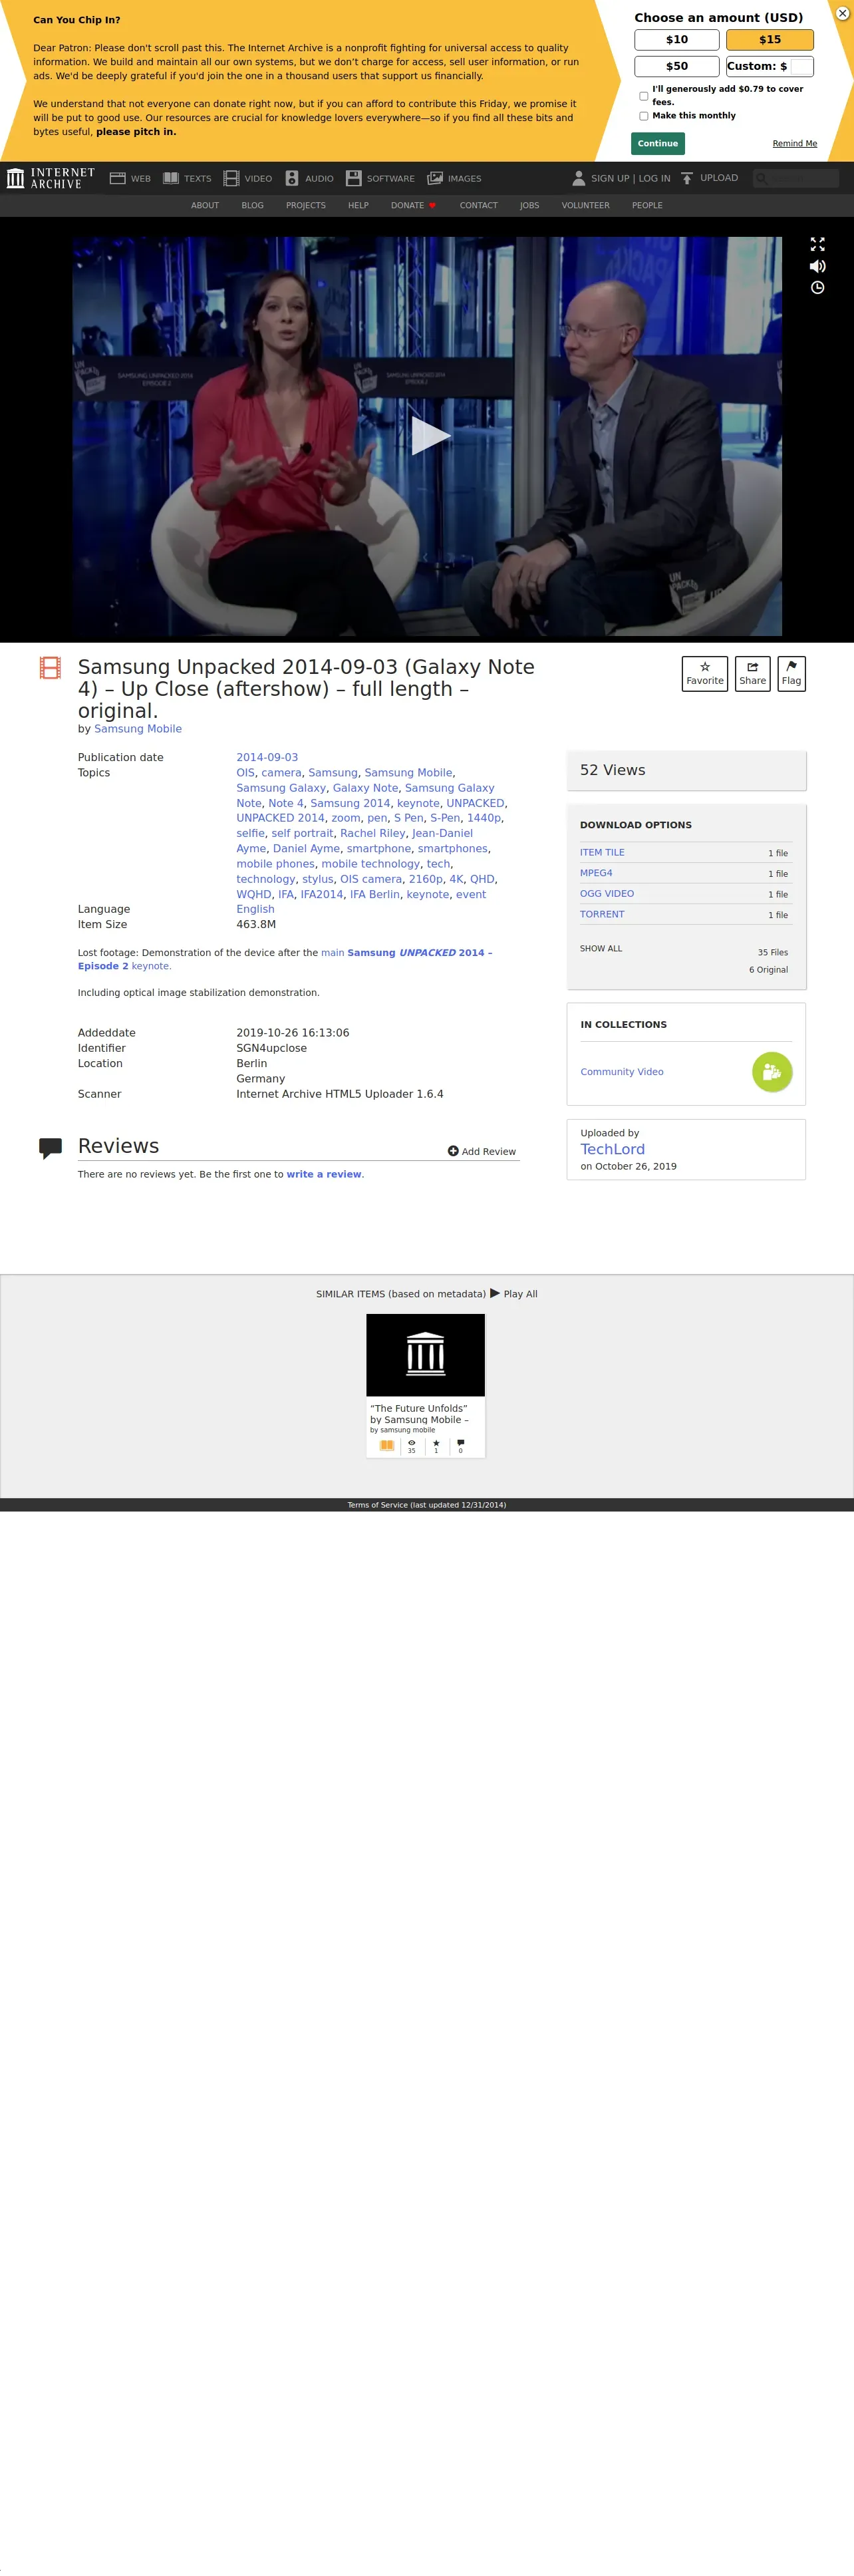The image size is (854, 2576).
Task: Flag this item
Action: 791,674
